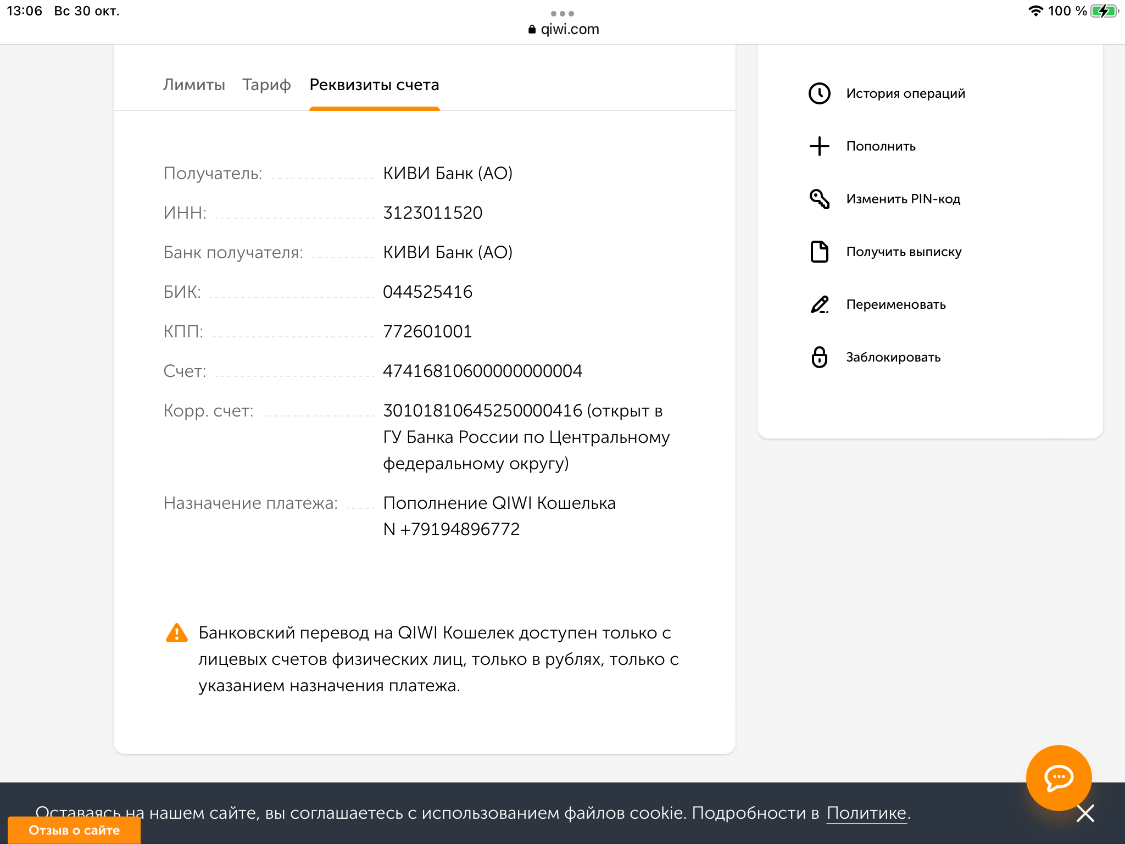Click account number 47416810600000000004

482,371
